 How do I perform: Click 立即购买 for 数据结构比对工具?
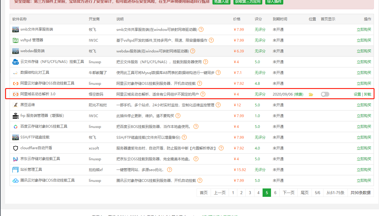point(364,73)
